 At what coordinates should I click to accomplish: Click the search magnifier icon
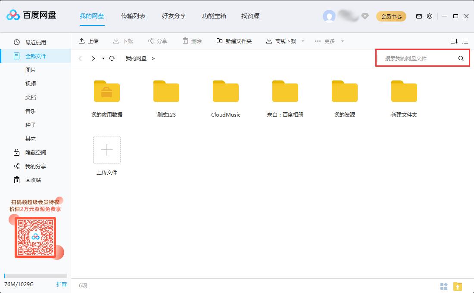(461, 58)
